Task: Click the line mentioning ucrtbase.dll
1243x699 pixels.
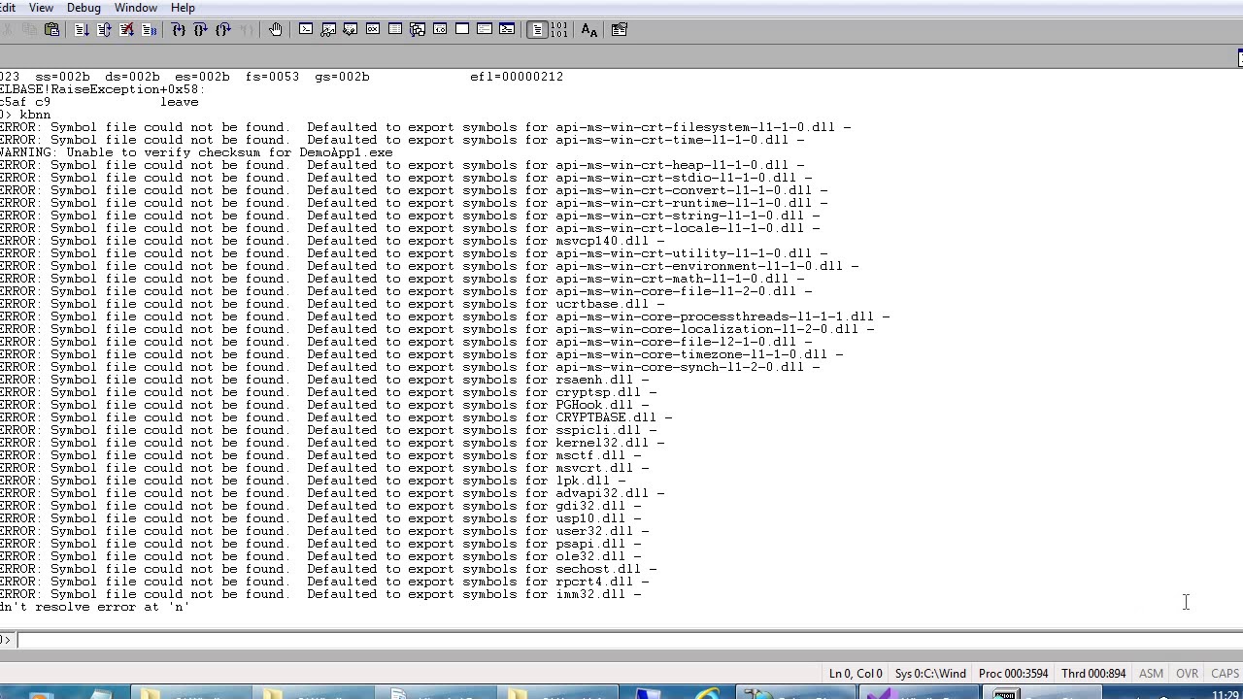Action: tap(332, 304)
